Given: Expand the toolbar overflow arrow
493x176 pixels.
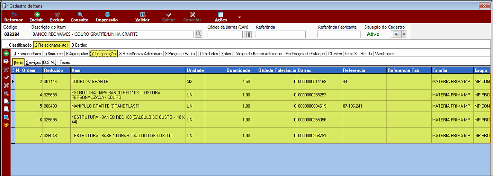Looking at the screenshot, I should 239,17.
